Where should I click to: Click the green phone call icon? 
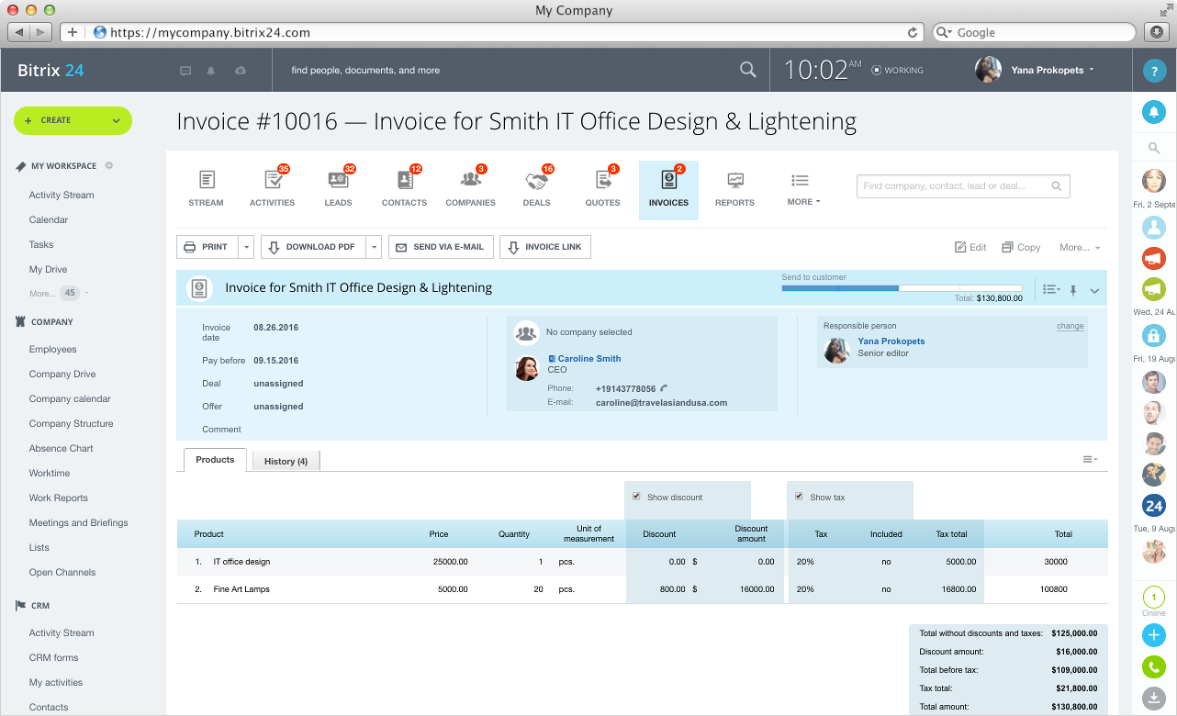pyautogui.click(x=1153, y=667)
